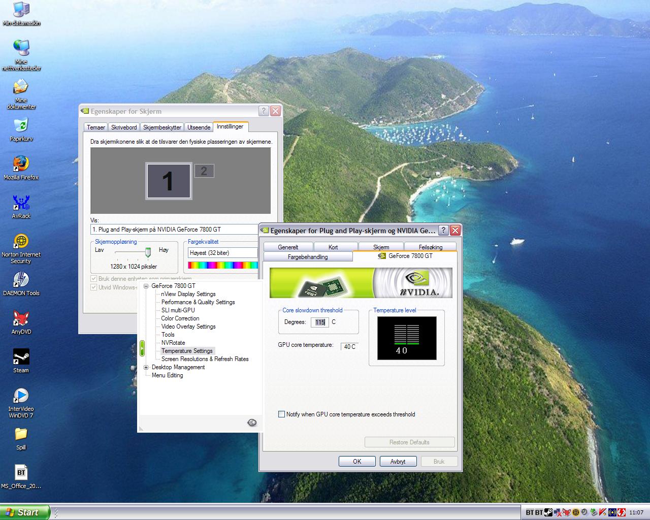Click the Avbryt button
The width and height of the screenshot is (650, 520).
[398, 461]
